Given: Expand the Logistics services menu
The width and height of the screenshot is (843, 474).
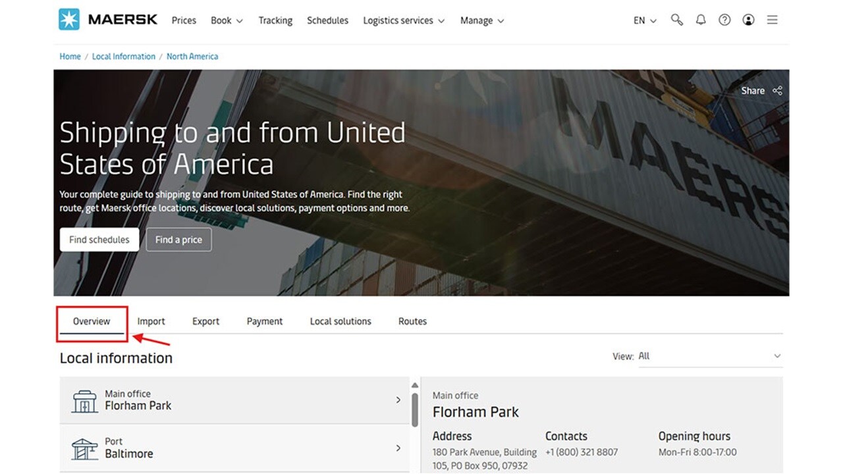Looking at the screenshot, I should coord(404,20).
